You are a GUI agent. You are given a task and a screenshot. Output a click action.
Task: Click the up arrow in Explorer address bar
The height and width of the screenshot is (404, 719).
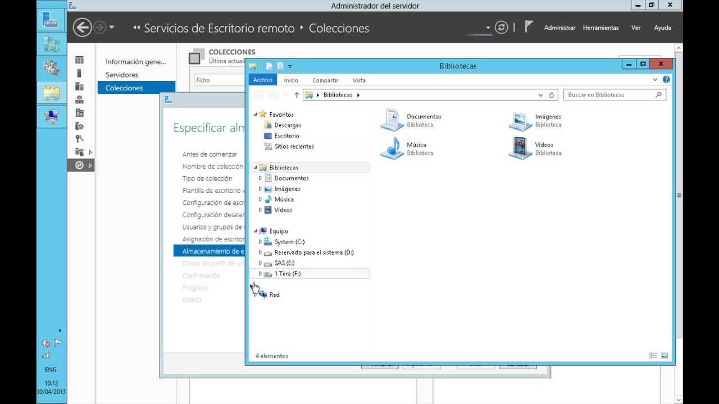(x=297, y=95)
